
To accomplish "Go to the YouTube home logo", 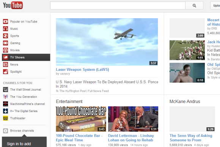I will 13,5.
